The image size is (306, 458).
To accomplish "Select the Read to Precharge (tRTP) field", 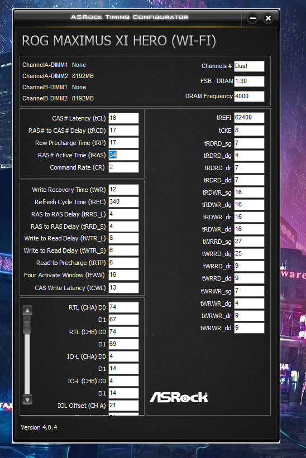I will click(123, 263).
